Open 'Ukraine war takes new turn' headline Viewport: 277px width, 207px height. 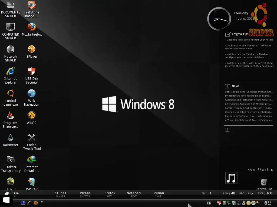point(249,112)
